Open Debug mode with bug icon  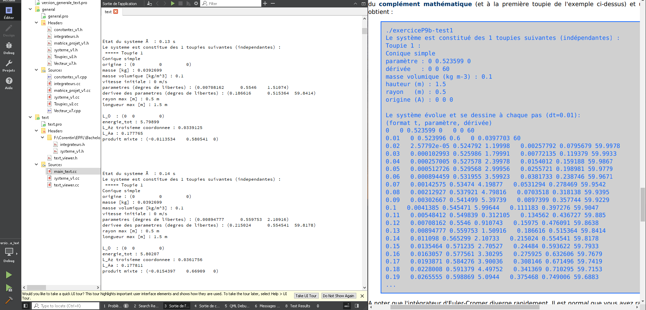click(x=9, y=48)
